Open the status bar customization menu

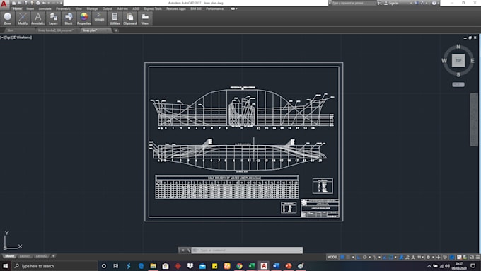[477, 257]
